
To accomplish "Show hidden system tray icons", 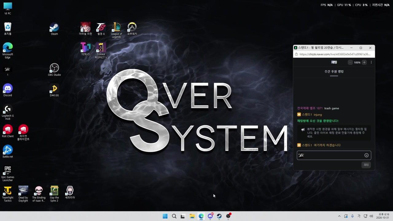I will coord(339,216).
